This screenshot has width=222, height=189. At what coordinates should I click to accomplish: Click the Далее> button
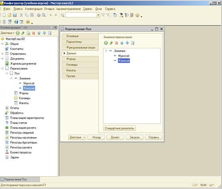[115, 137]
